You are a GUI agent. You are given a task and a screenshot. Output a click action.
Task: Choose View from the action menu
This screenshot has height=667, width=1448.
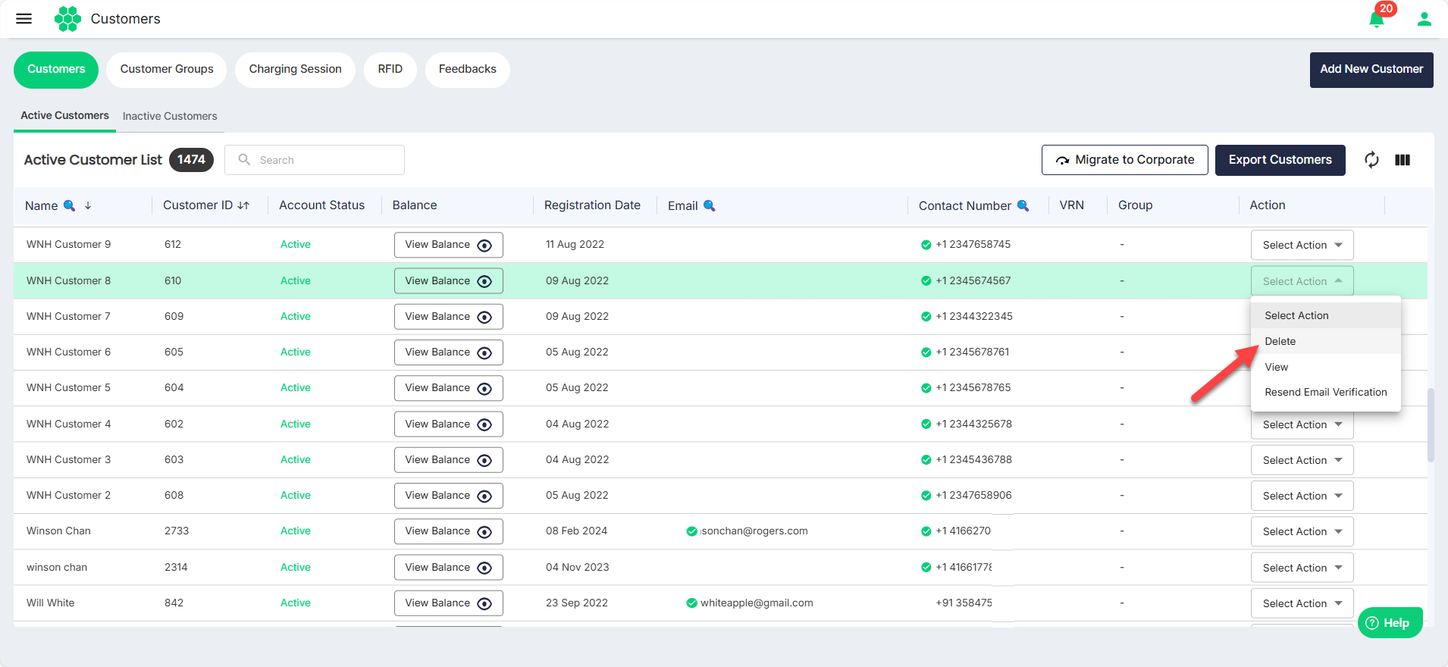pos(1325,367)
